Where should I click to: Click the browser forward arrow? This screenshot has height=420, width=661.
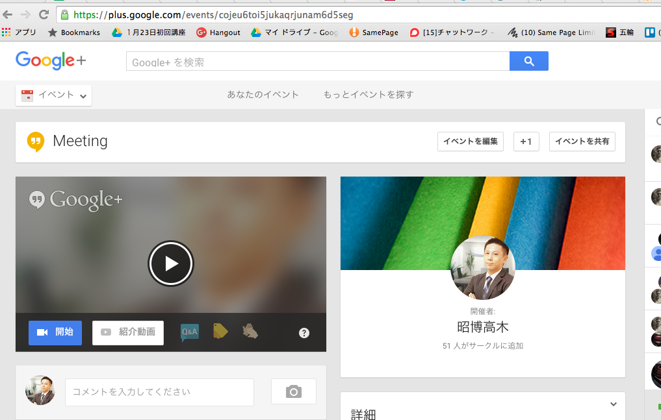(26, 15)
